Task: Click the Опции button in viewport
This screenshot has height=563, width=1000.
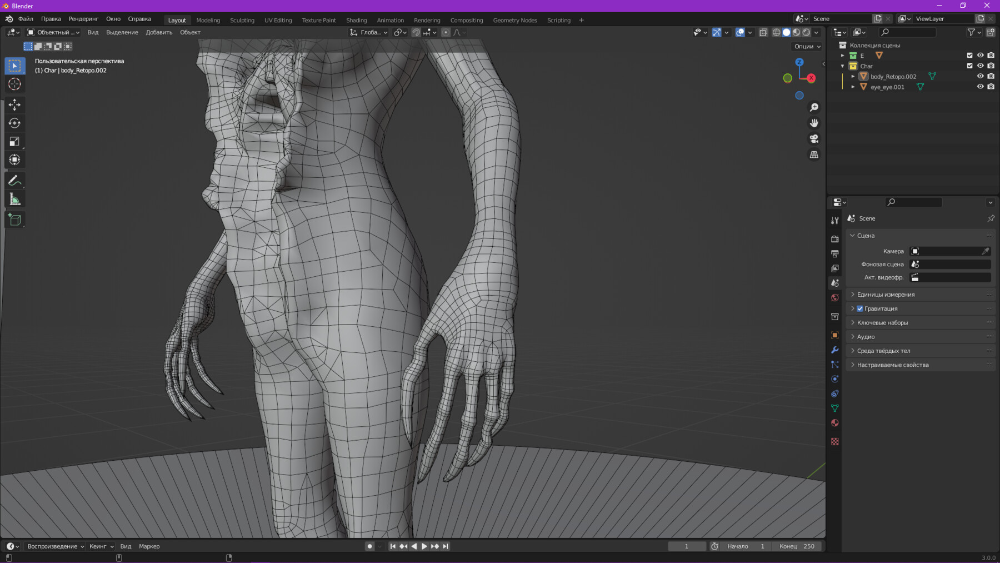Action: point(807,47)
